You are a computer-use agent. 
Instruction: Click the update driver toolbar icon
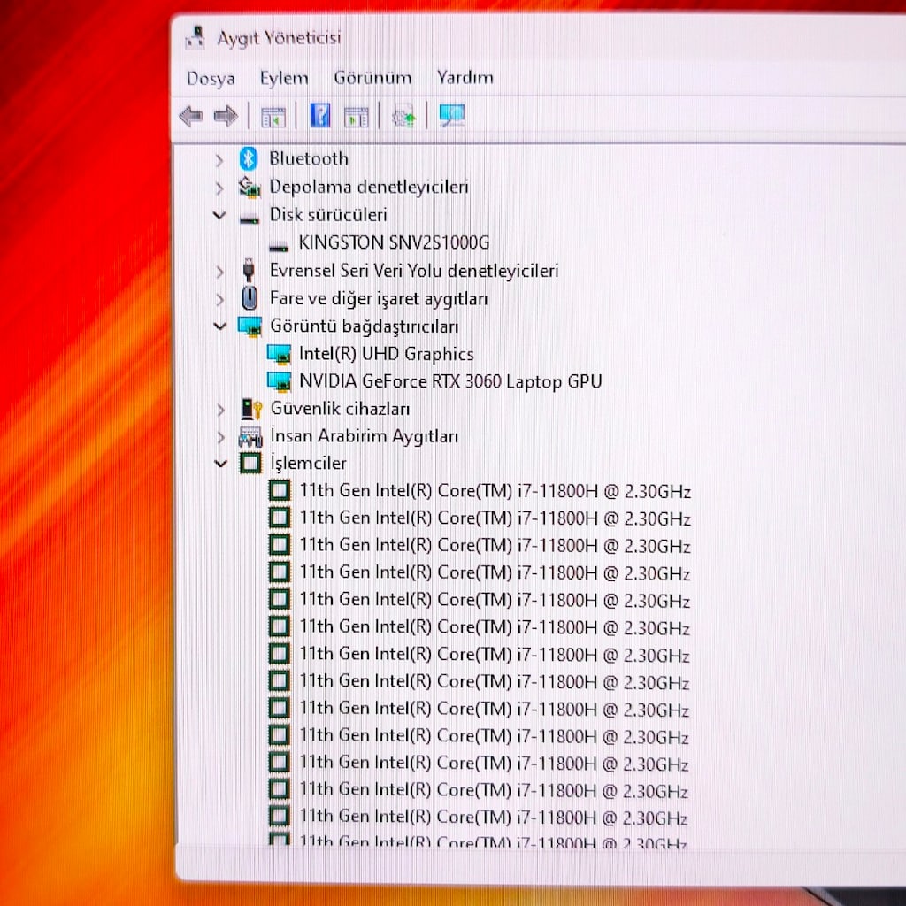point(403,116)
